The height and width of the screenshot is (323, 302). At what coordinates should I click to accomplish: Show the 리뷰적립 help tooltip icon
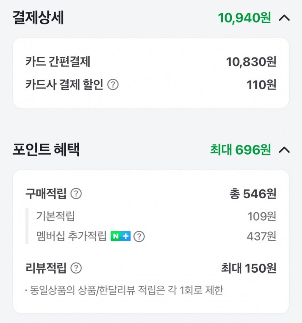(x=76, y=268)
